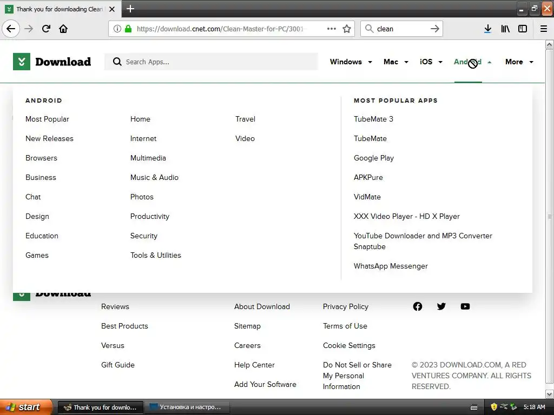This screenshot has height=415, width=554.
Task: Open the Windows start button
Action: [25, 407]
